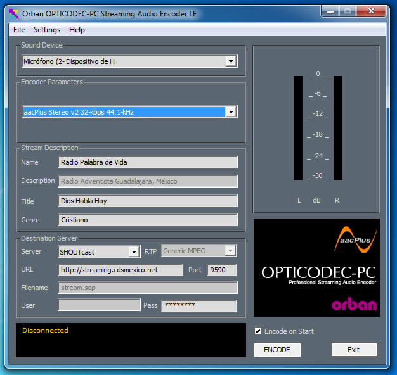Click the Encode on Start label
The image size is (397, 375).
pos(289,331)
